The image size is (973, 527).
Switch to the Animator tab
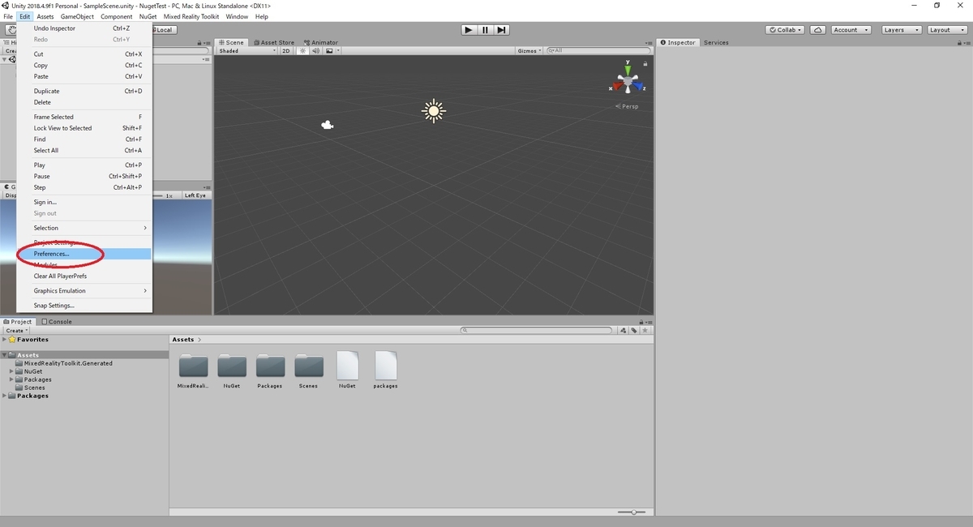coord(321,42)
